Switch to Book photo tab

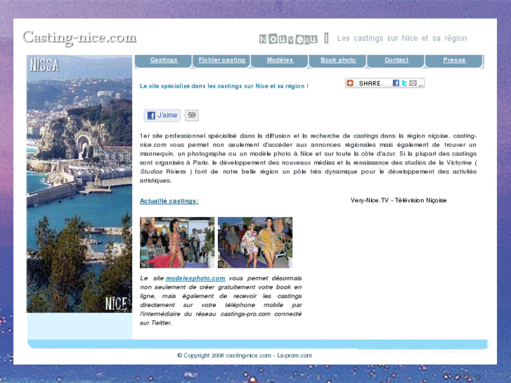[338, 60]
